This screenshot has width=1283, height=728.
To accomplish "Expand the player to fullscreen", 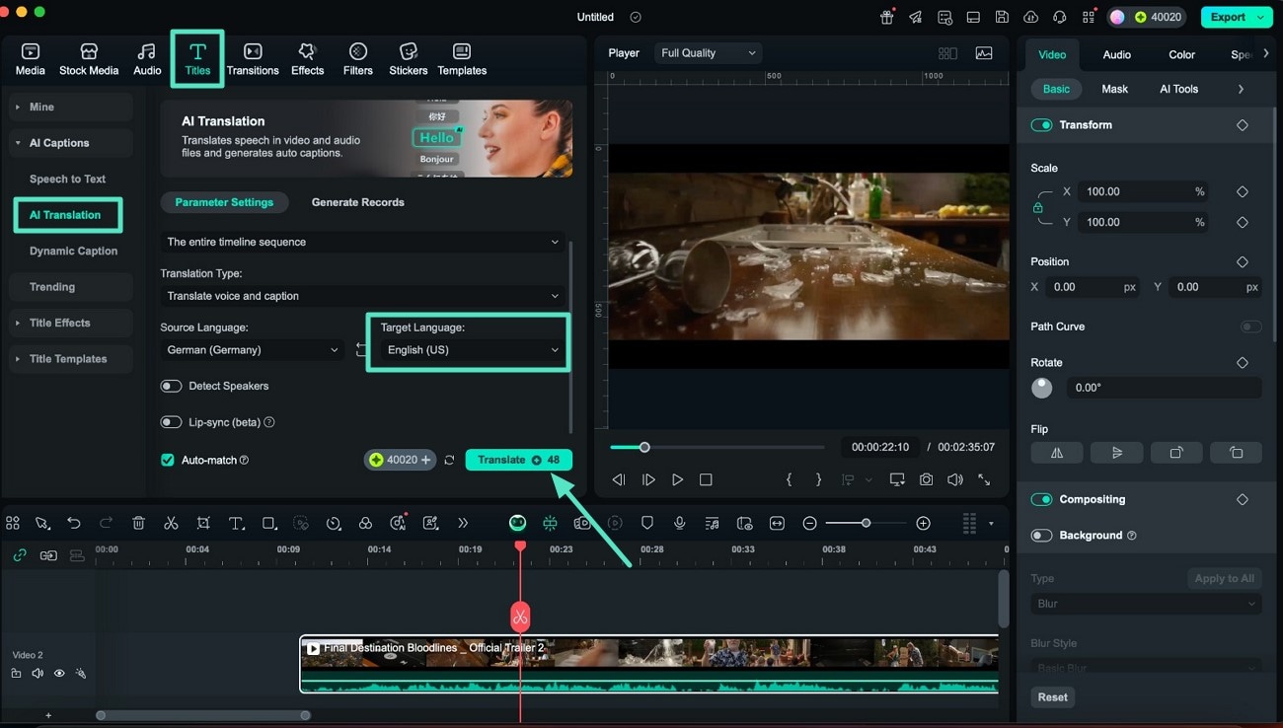I will pos(984,479).
